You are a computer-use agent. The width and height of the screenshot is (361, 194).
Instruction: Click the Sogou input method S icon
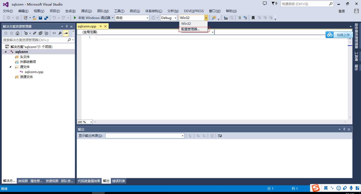point(315,188)
